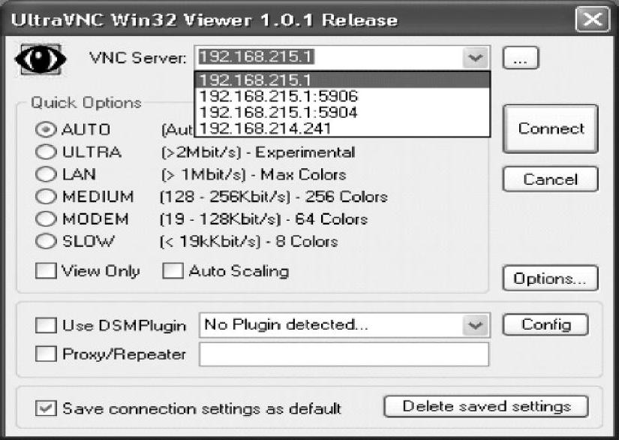619x440 pixels.
Task: Tick the Proxy/Repeater checkbox
Action: click(x=46, y=354)
